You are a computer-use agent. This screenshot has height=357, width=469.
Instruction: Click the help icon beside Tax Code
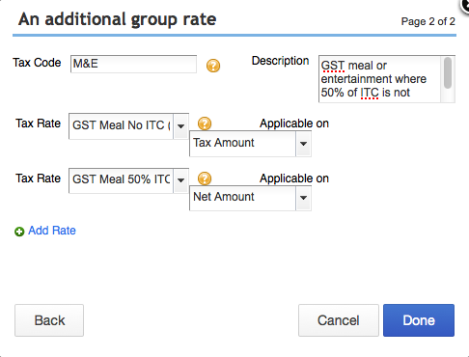pos(213,66)
